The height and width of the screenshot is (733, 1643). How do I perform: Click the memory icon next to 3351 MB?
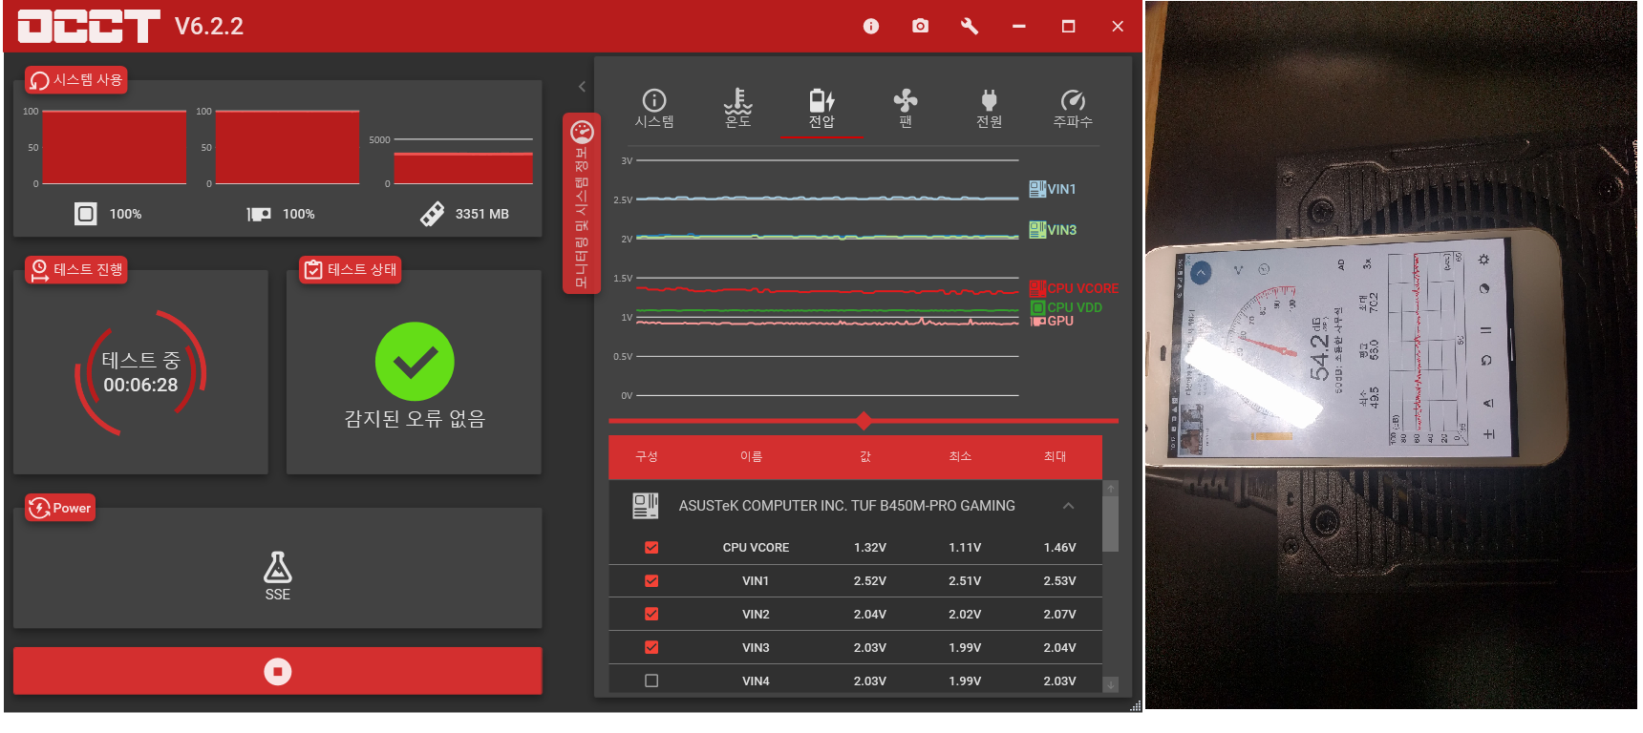tap(432, 214)
